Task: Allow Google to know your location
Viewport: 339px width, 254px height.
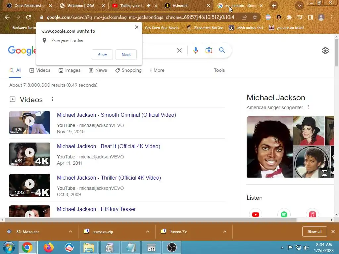Action: 102,55
